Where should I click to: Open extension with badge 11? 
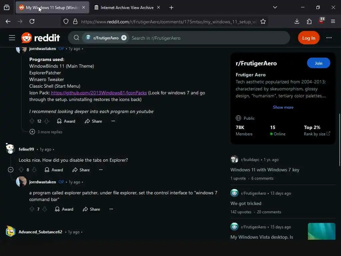321,21
